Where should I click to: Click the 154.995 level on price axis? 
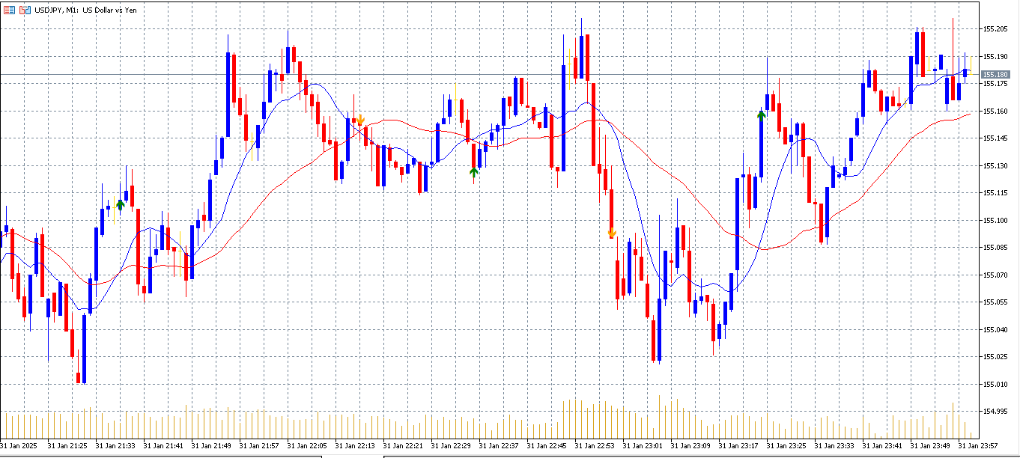pos(995,412)
